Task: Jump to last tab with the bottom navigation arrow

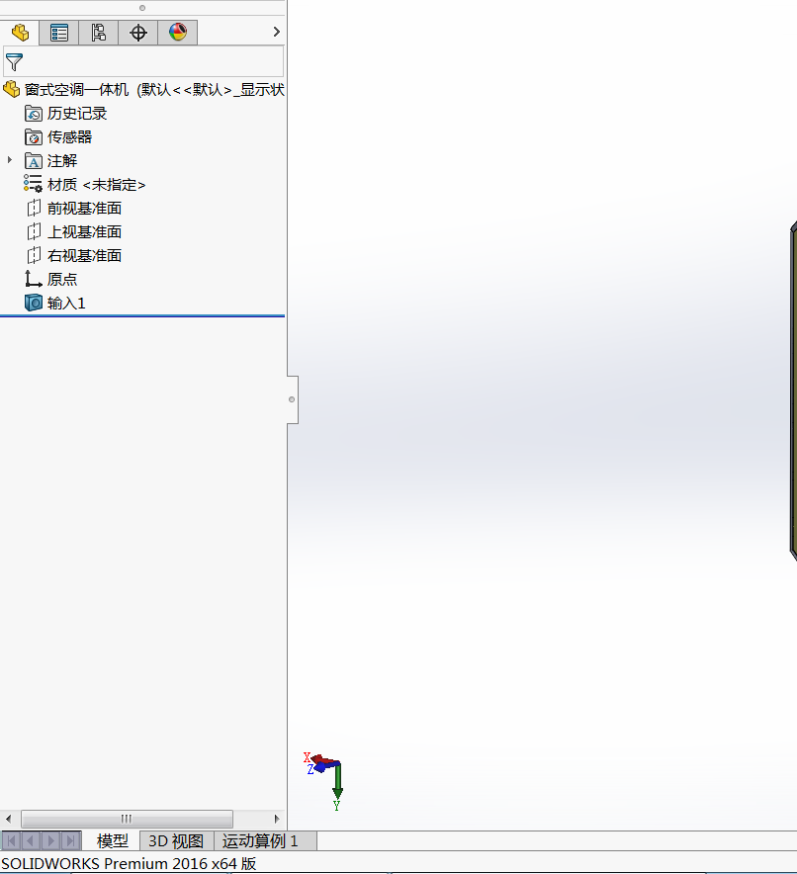Action: [71, 840]
